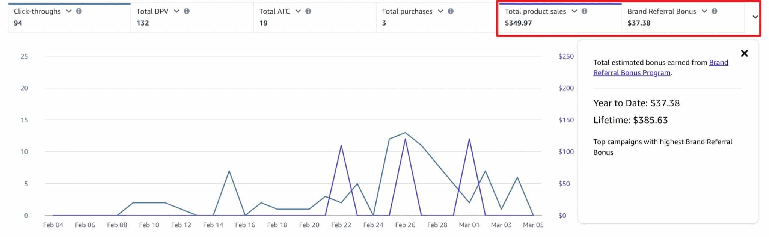Open the Total purchases metric dropdown

440,11
